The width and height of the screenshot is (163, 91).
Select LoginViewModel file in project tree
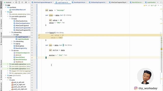[23, 39]
